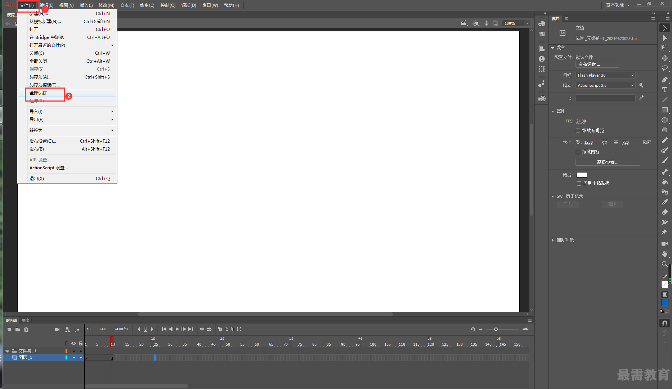Open the 导入(I) submenu
This screenshot has height=389, width=672.
[67, 112]
